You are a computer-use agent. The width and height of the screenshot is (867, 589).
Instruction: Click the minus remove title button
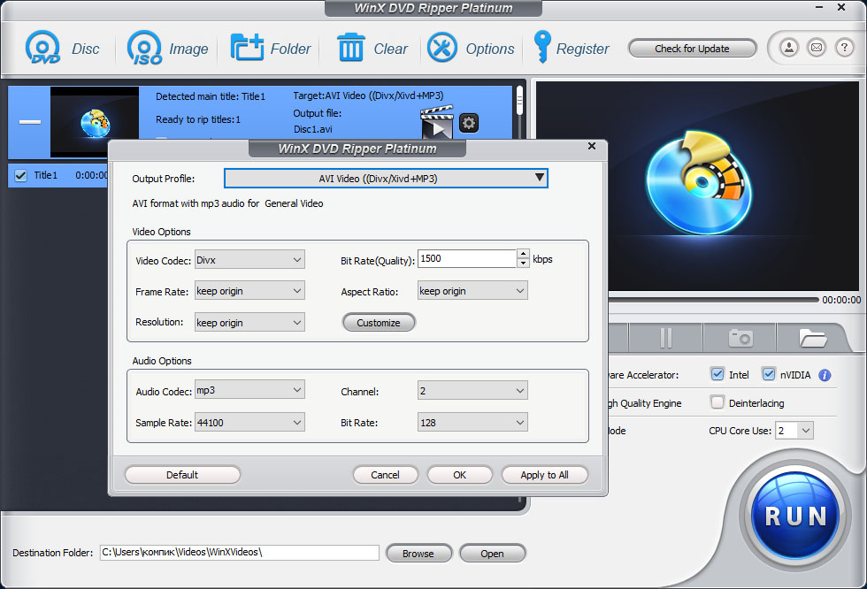pos(30,121)
